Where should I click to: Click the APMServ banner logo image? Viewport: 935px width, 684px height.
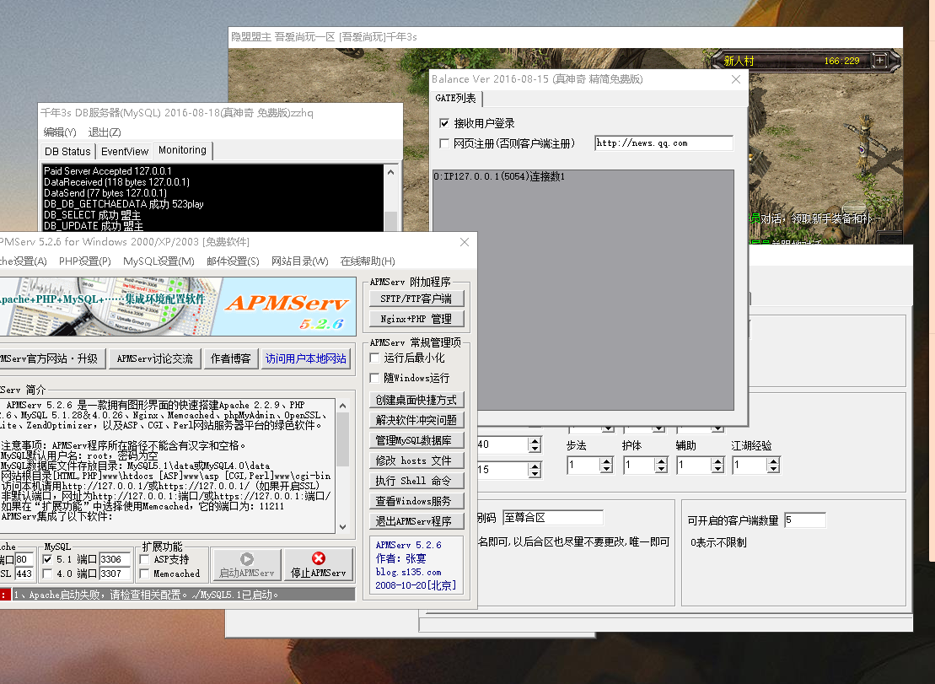click(178, 306)
